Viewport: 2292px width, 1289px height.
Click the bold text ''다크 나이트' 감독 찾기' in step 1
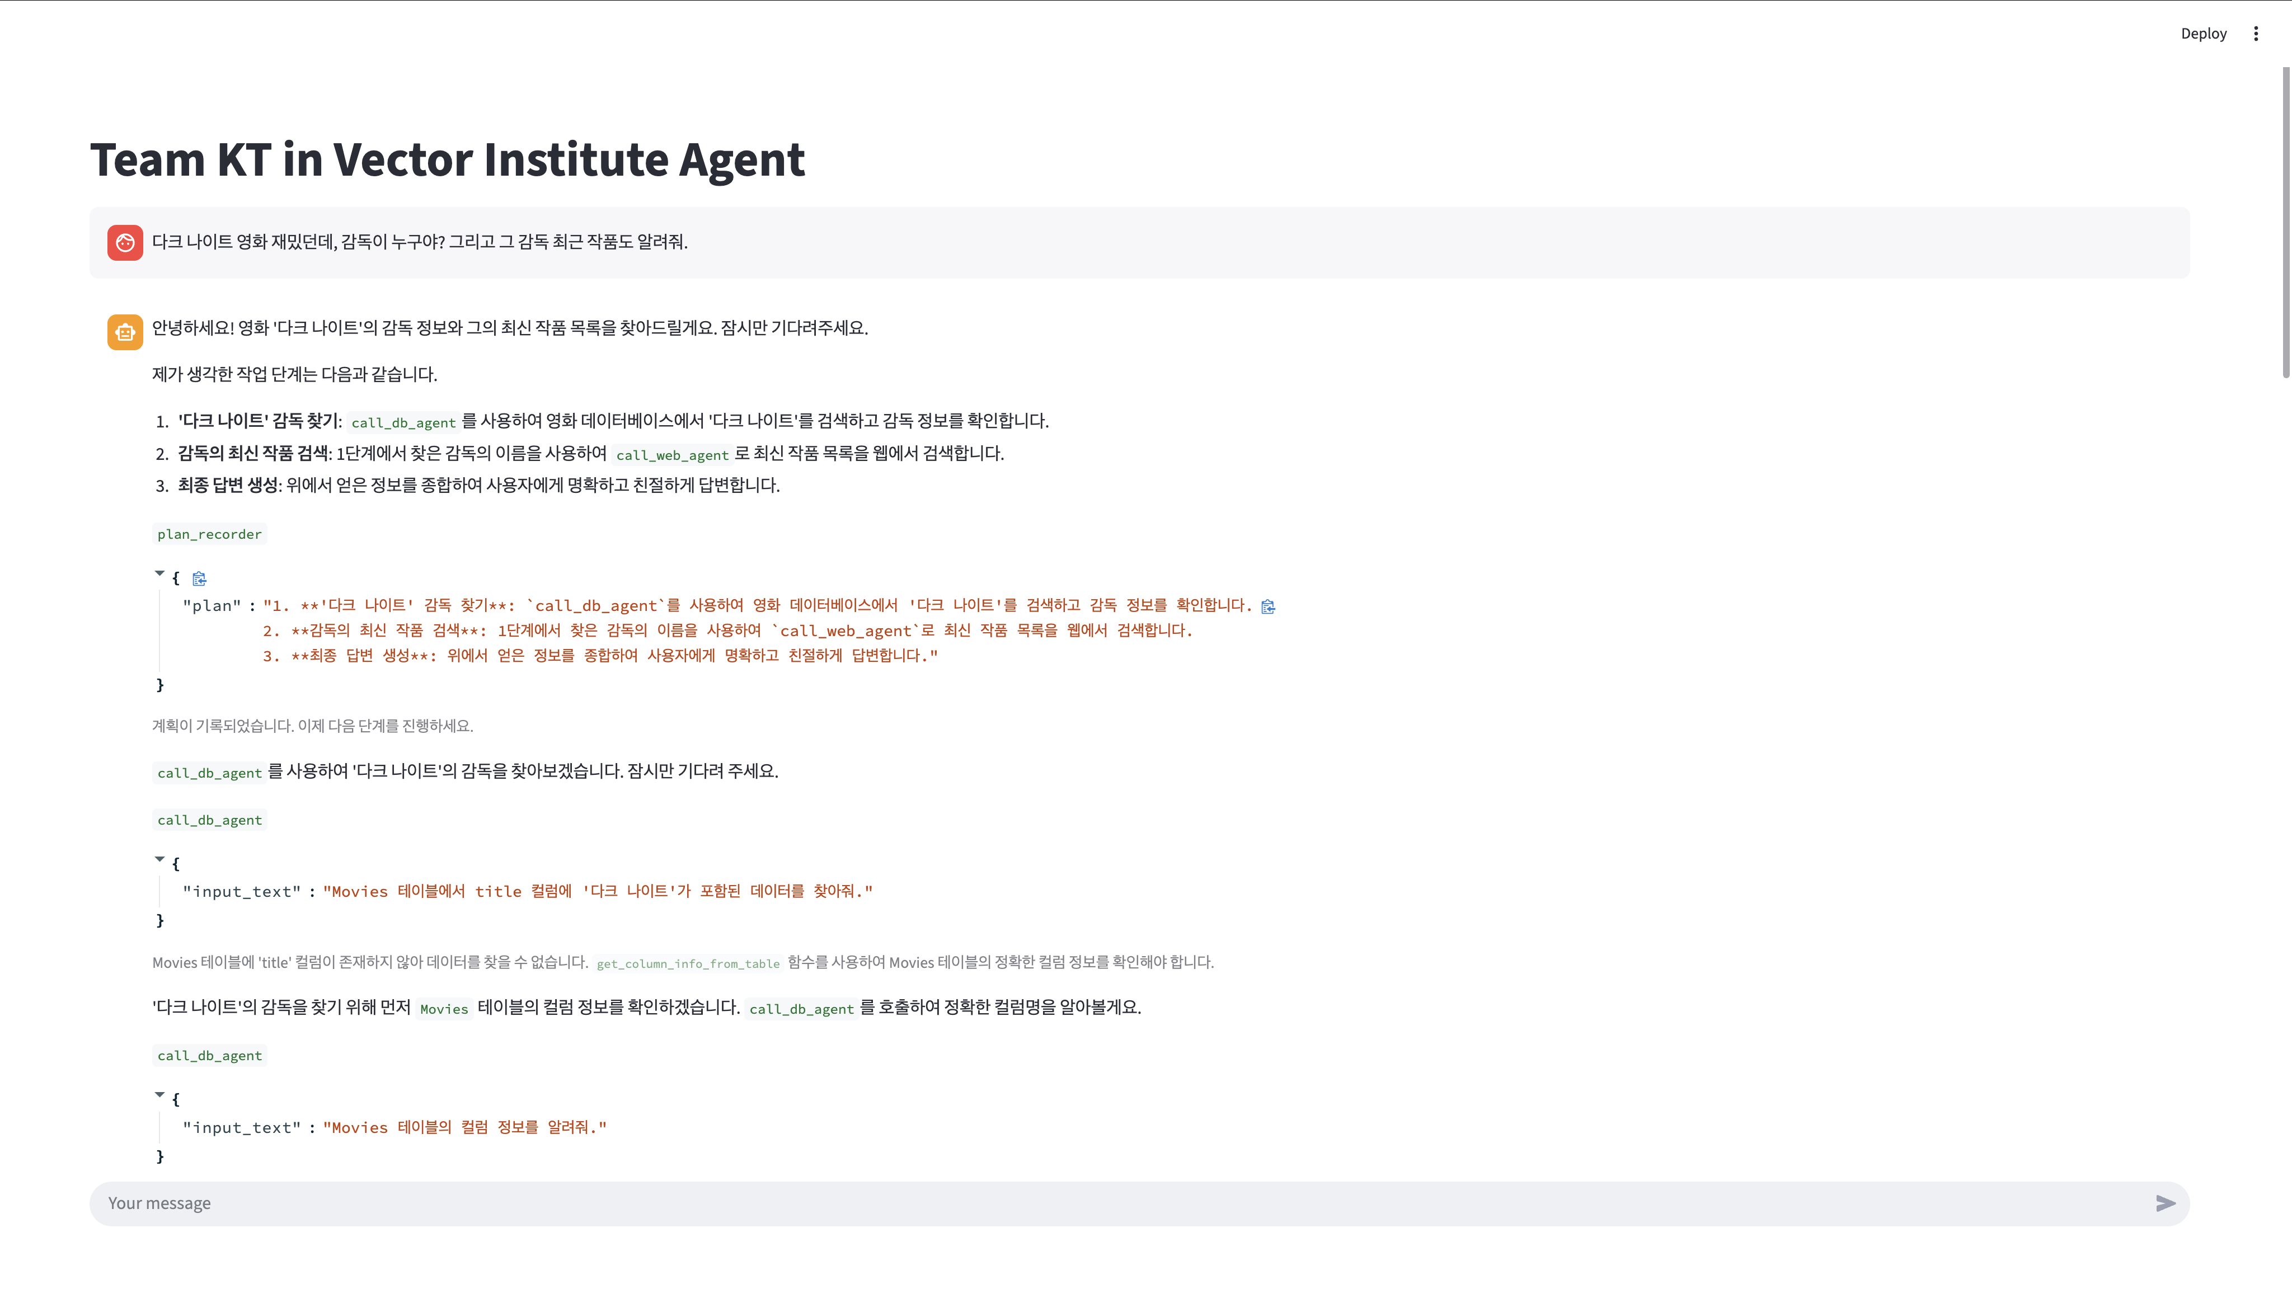(x=259, y=421)
